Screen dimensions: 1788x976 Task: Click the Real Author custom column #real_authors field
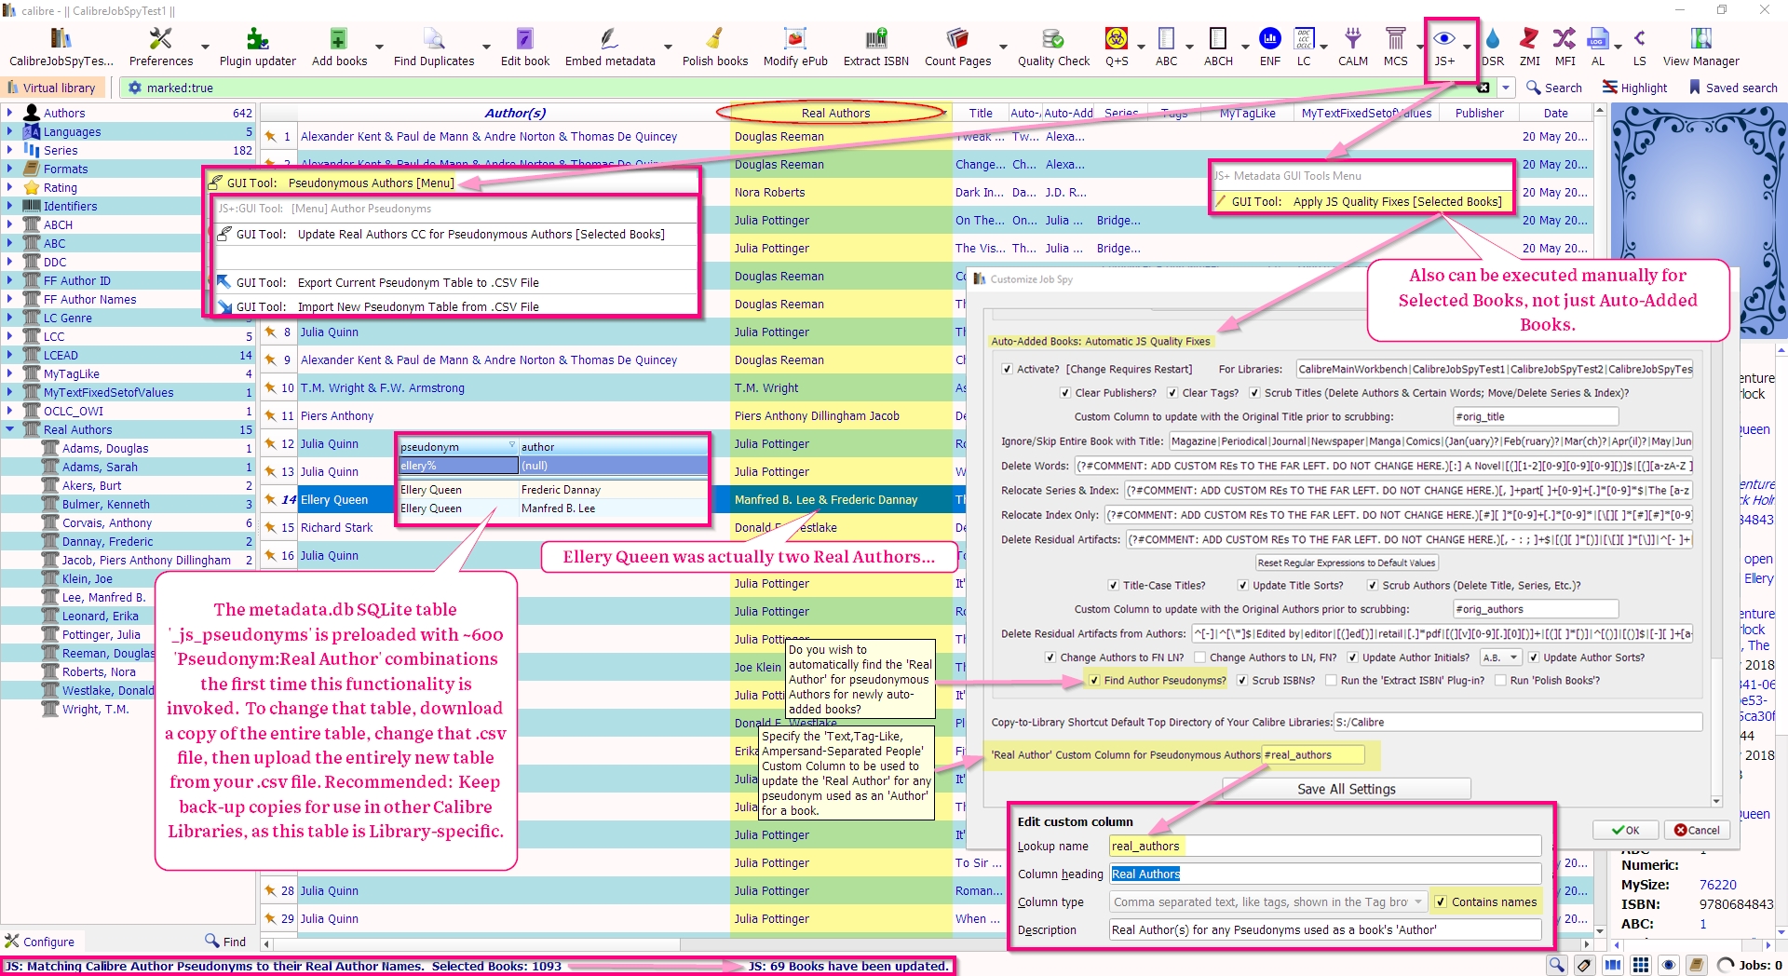1313,755
